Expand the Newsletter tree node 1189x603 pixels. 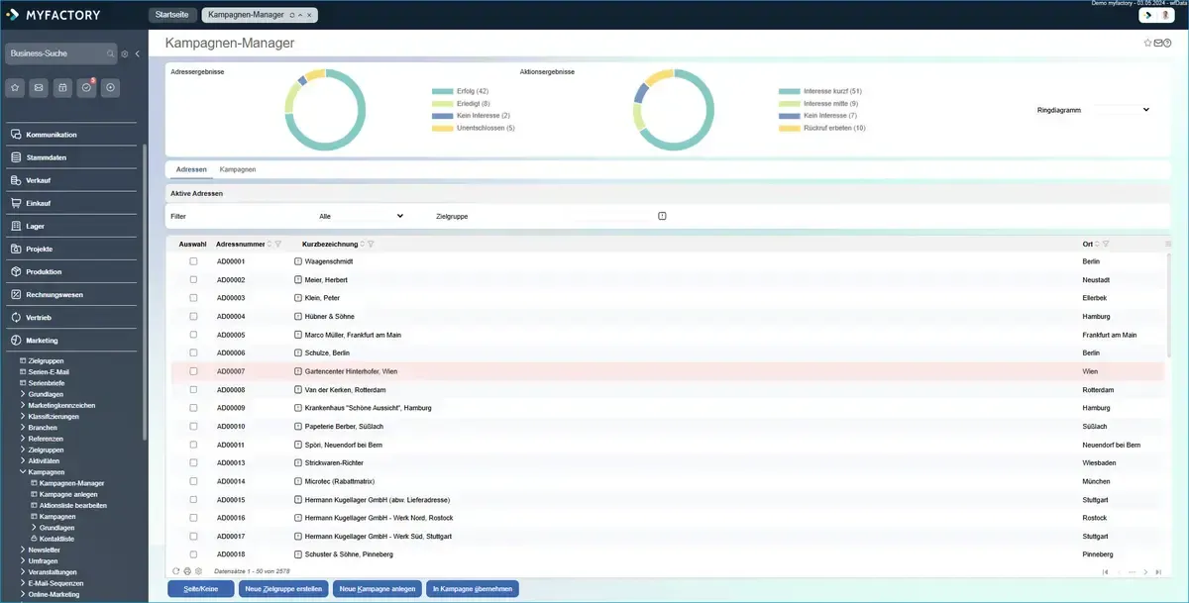click(x=23, y=550)
